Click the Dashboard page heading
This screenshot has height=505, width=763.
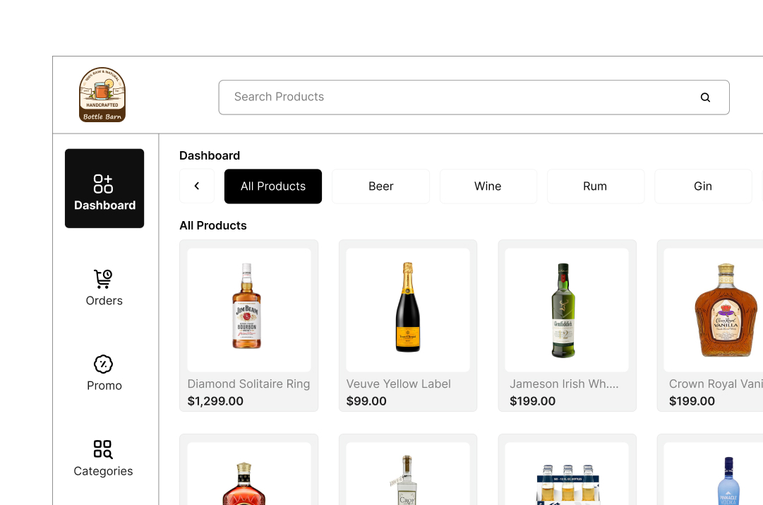click(x=210, y=155)
